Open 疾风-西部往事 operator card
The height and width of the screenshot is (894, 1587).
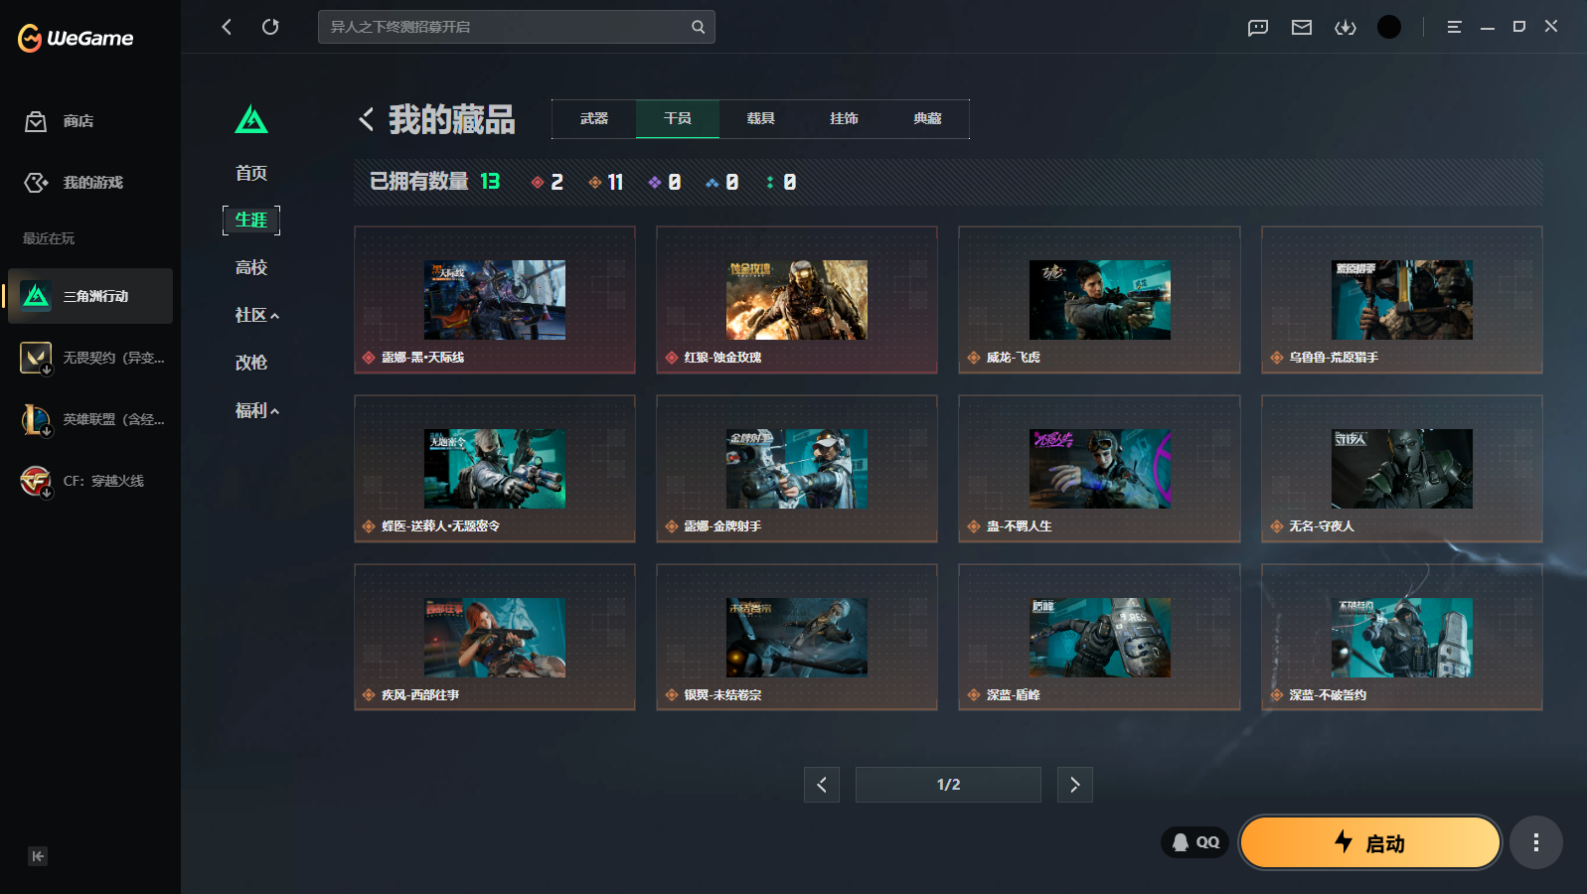tap(495, 638)
